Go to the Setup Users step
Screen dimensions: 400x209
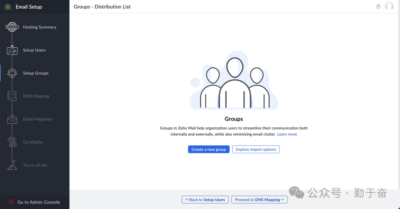pyautogui.click(x=34, y=50)
